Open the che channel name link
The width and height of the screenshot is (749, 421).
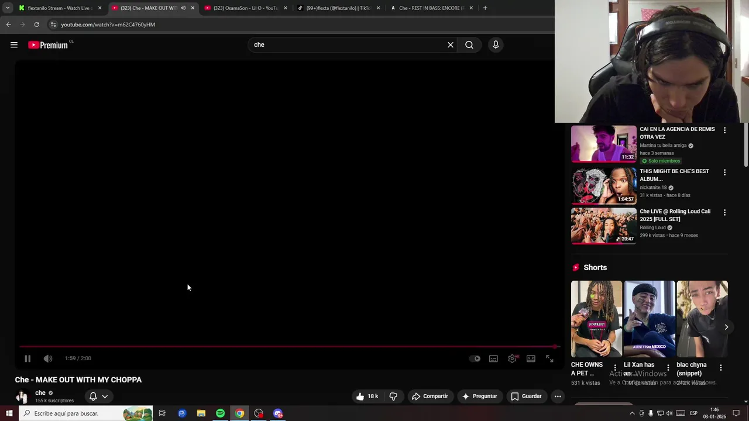[x=40, y=393]
